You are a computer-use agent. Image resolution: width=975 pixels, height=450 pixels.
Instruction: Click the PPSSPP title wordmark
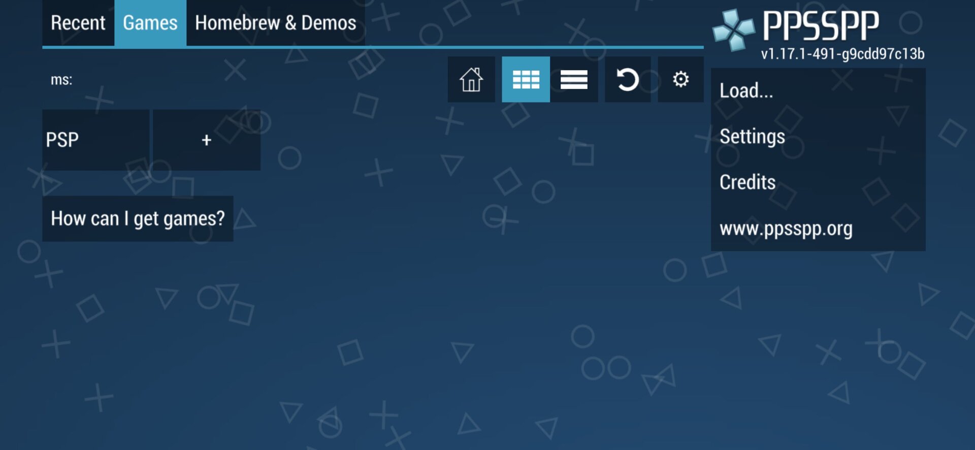tap(821, 25)
